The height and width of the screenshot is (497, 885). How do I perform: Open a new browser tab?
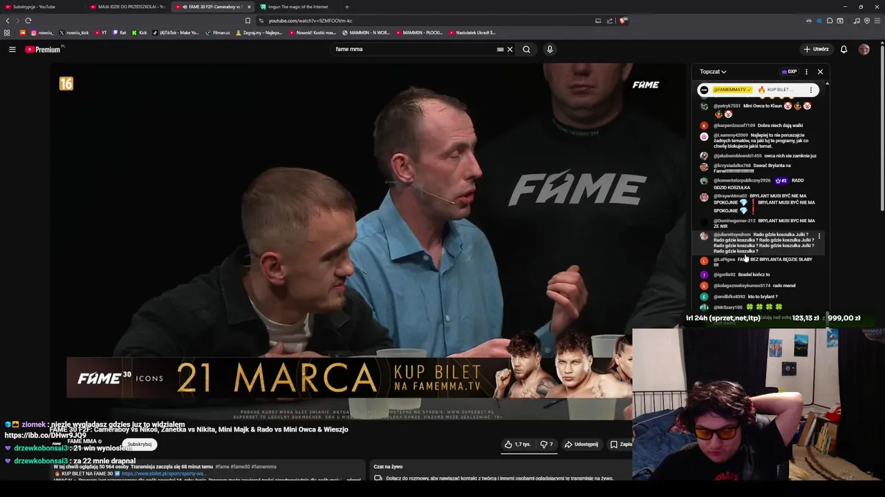[347, 7]
